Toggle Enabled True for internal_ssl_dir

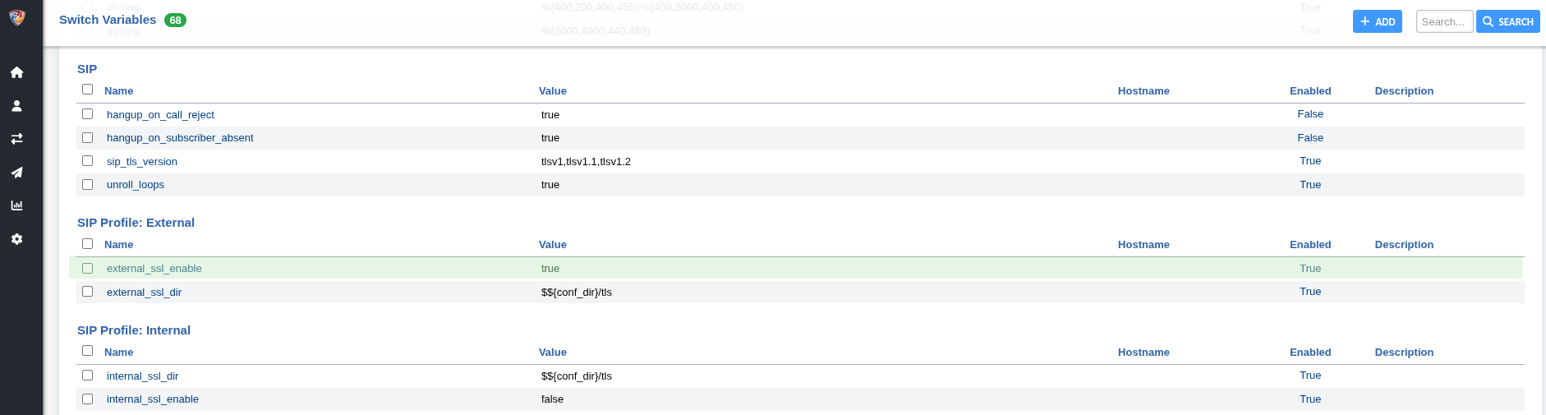(1309, 376)
